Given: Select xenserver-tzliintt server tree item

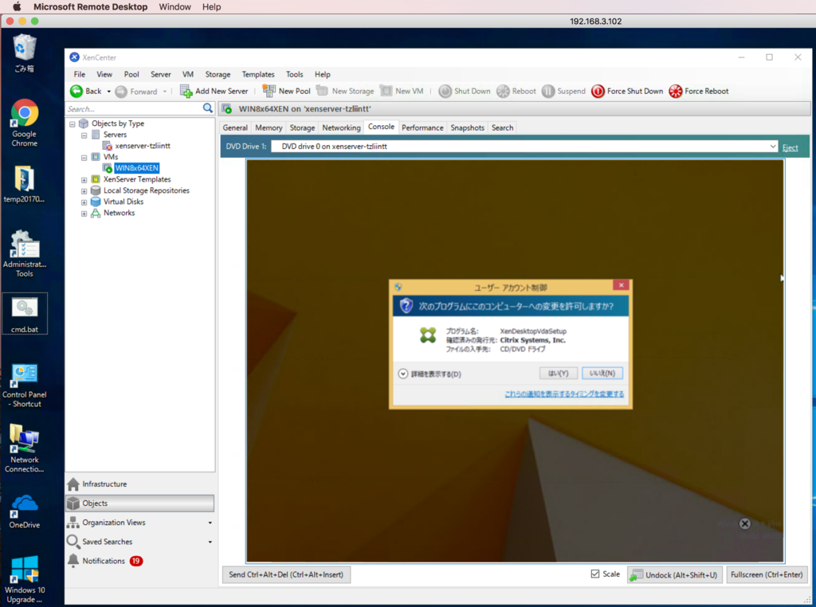Looking at the screenshot, I should pyautogui.click(x=143, y=146).
